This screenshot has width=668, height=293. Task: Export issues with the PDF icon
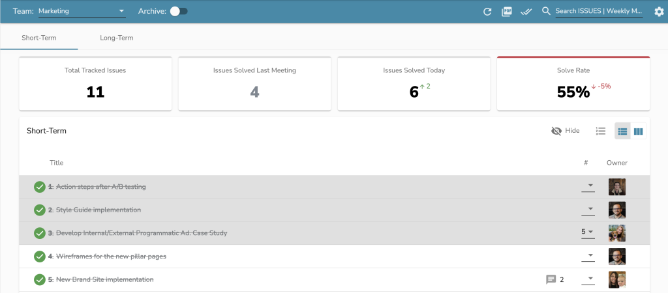coord(507,12)
